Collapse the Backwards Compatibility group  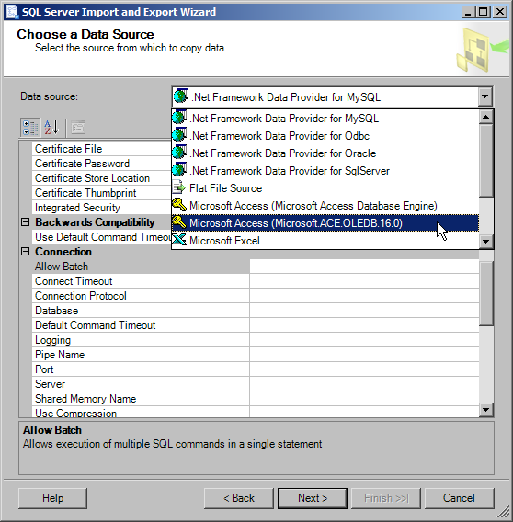pos(26,222)
